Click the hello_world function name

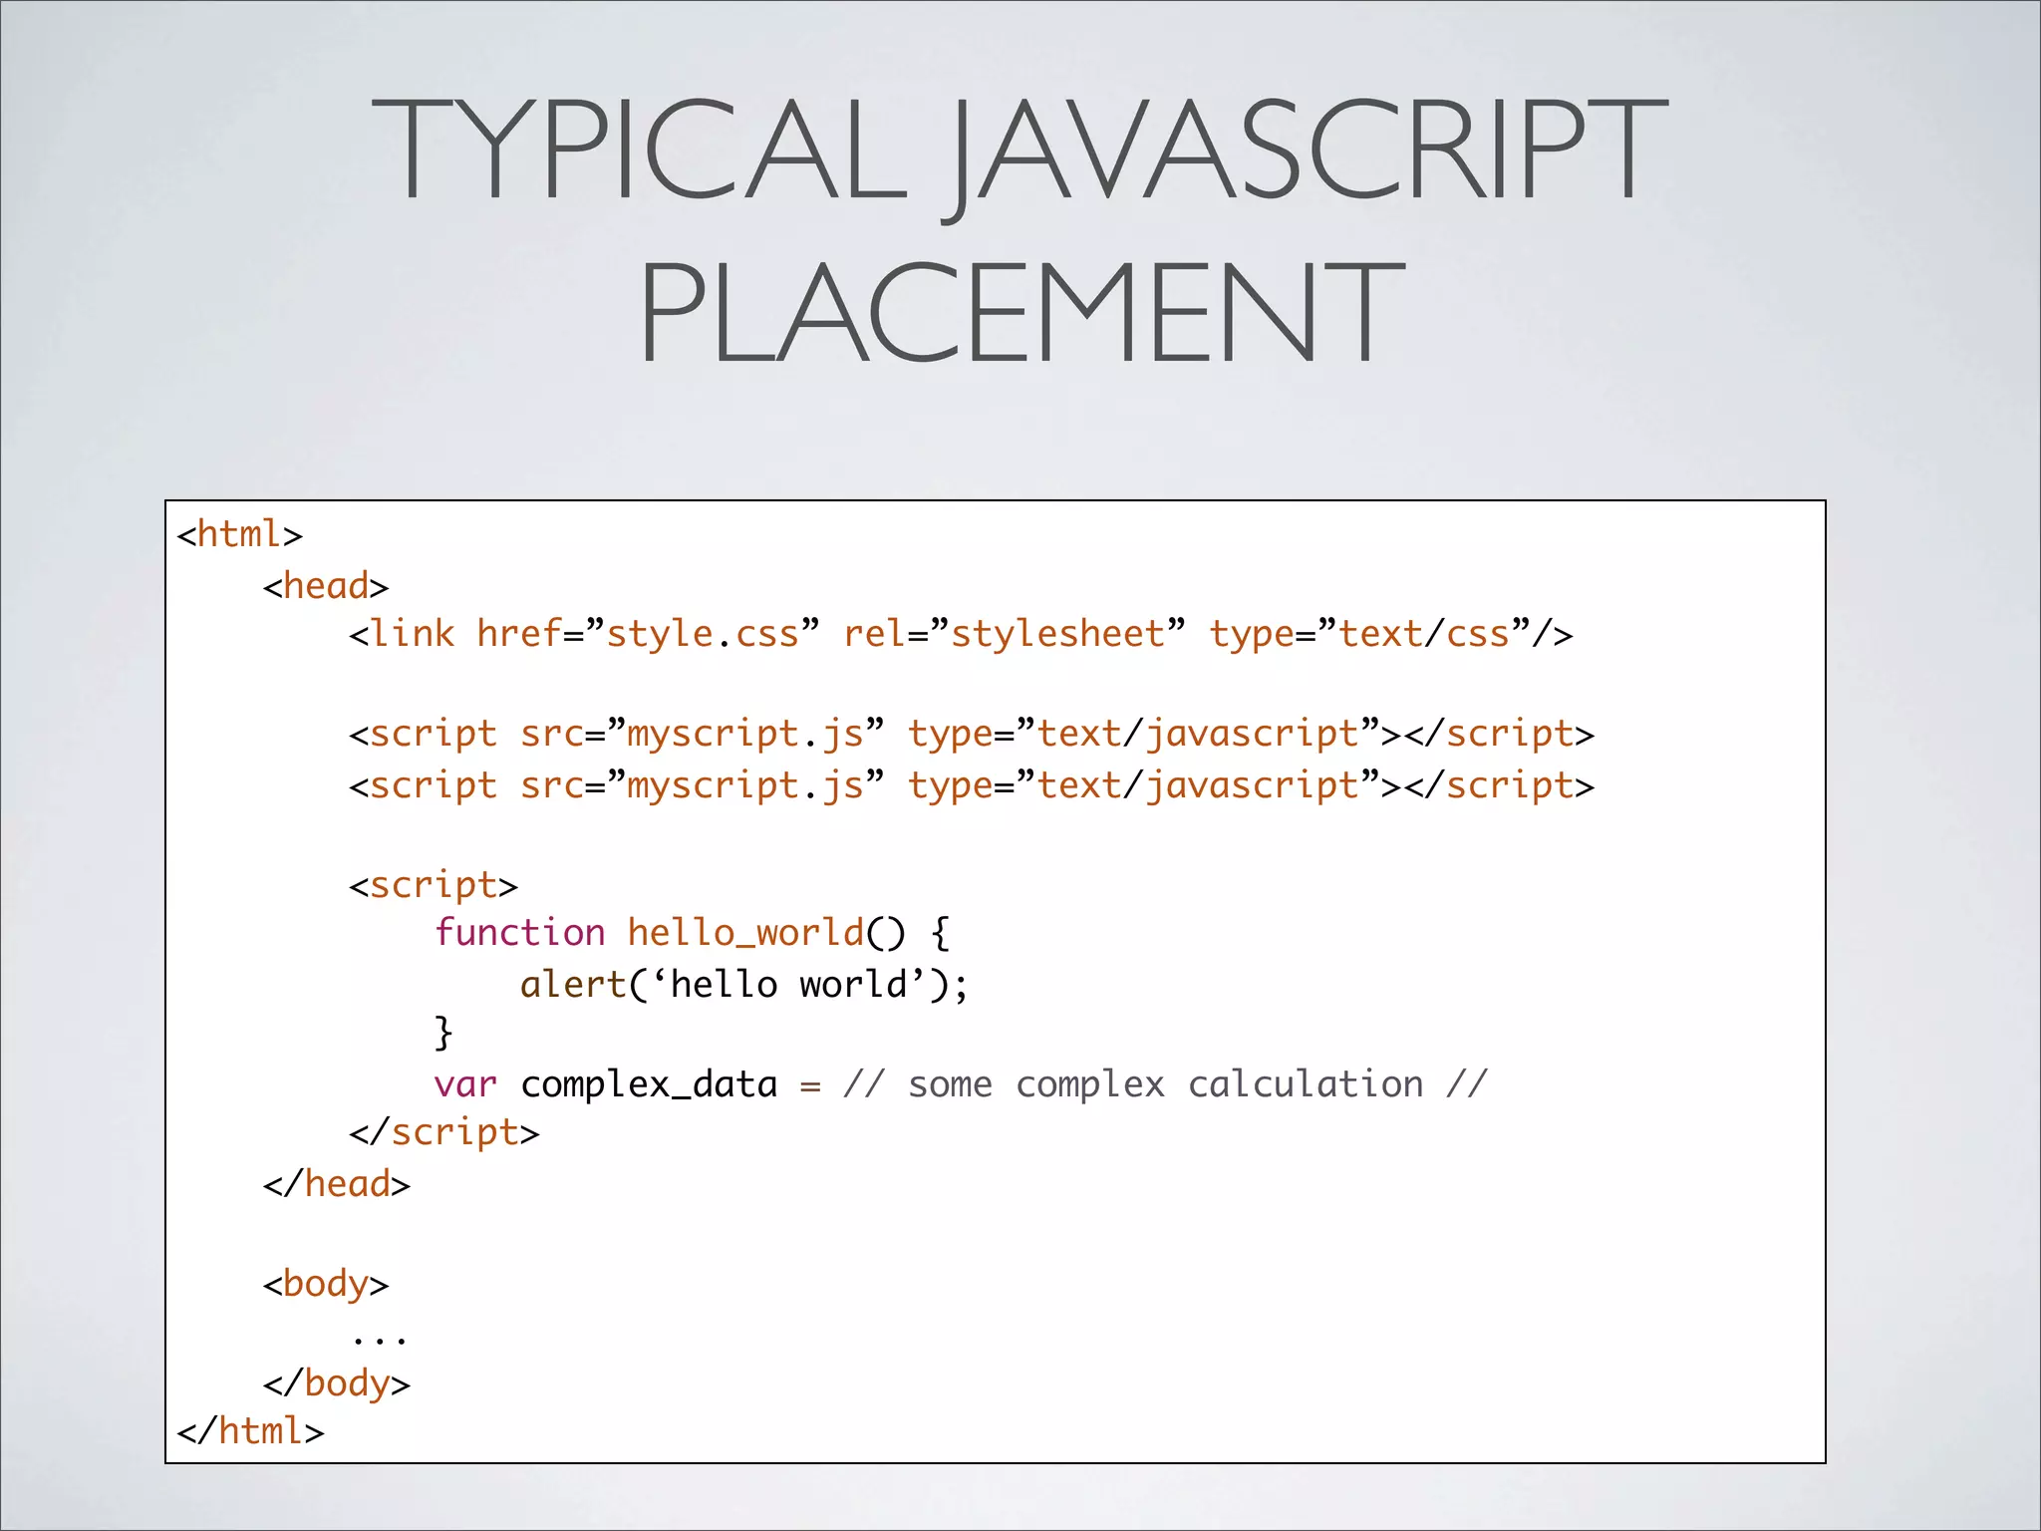745,933
